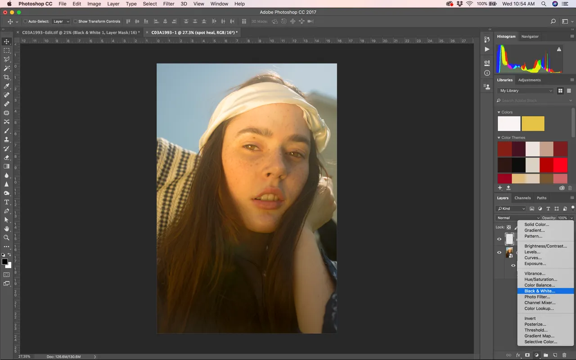
Task: Click the search icon in options bar
Action: click(x=553, y=21)
